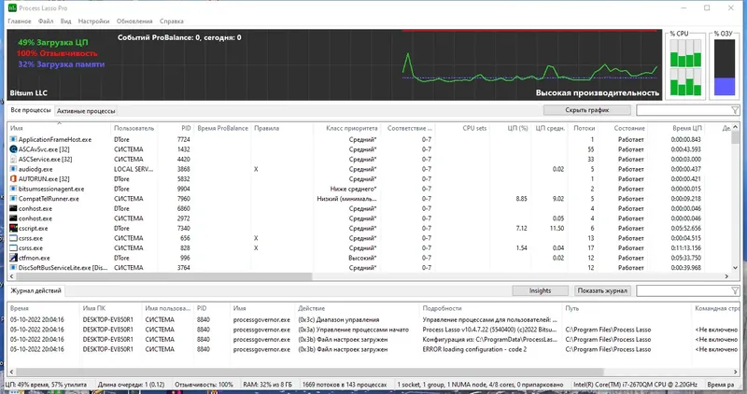Open the Журнал действий tab

point(35,290)
